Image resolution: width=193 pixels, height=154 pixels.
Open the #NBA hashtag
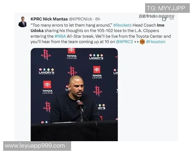click(60, 36)
